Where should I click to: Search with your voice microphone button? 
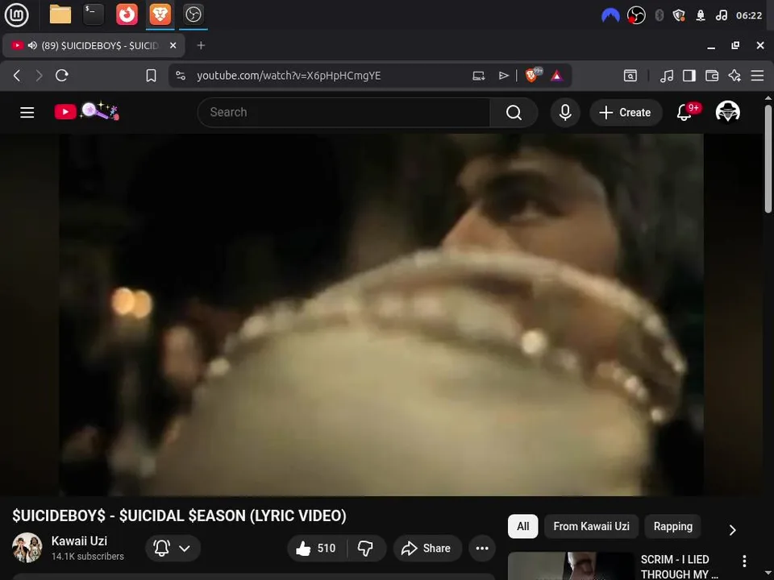coord(565,113)
